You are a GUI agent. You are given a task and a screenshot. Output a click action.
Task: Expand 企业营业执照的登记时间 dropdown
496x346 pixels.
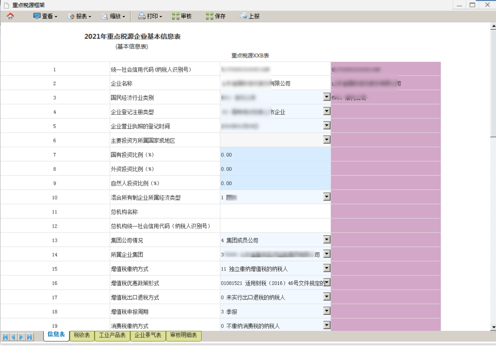click(x=327, y=125)
